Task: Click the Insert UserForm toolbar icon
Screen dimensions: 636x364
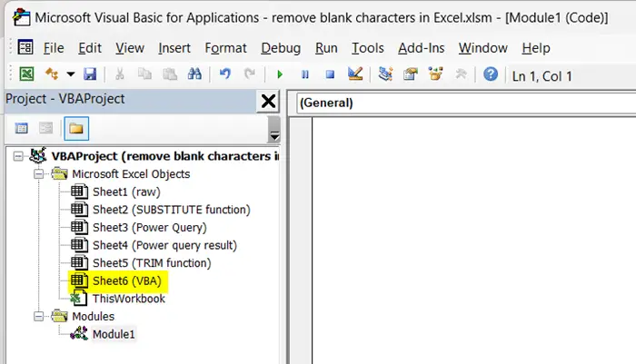Action: click(52, 74)
